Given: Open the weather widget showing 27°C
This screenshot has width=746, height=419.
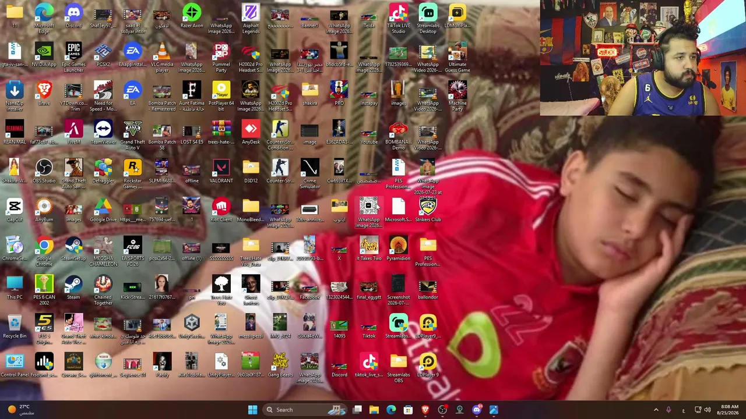Looking at the screenshot, I should pyautogui.click(x=20, y=410).
